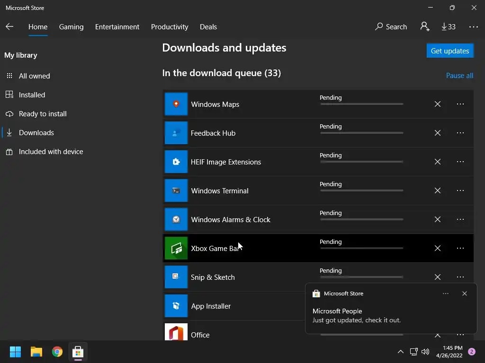This screenshot has width=485, height=363.
Task: Click the Get updates button
Action: 450,51
